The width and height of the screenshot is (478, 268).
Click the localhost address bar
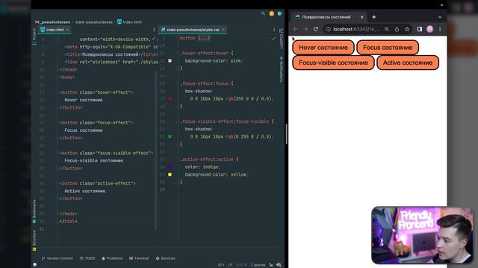click(356, 29)
